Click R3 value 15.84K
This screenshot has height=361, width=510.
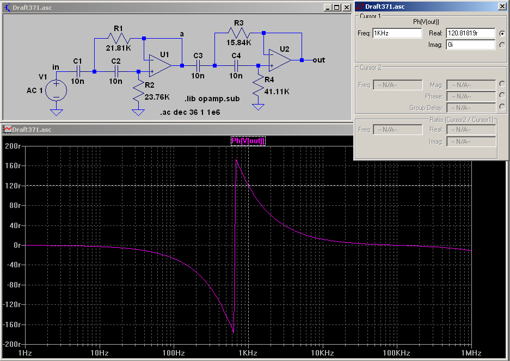(x=239, y=42)
